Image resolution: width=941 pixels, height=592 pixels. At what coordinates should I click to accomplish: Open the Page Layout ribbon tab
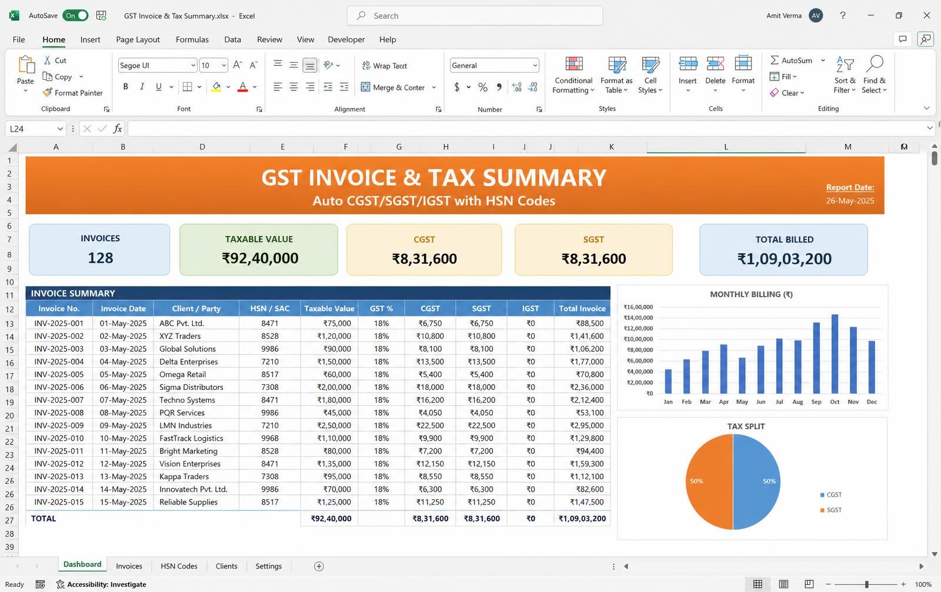(138, 39)
